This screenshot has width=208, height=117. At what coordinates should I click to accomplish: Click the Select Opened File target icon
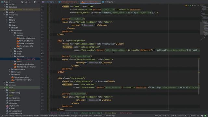[x=22, y=2]
